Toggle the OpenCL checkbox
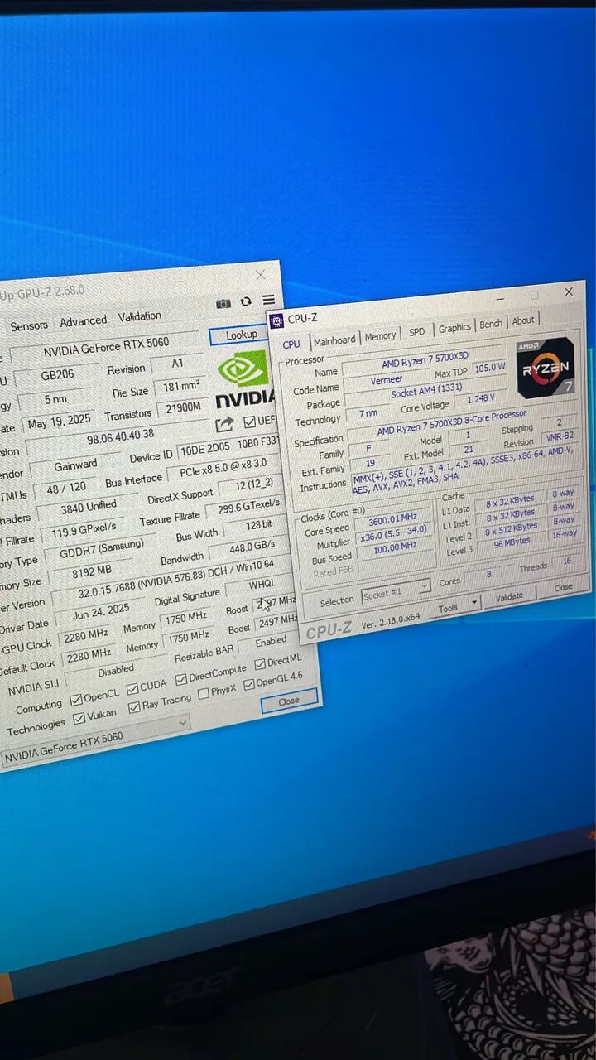The image size is (596, 1060). 76,700
